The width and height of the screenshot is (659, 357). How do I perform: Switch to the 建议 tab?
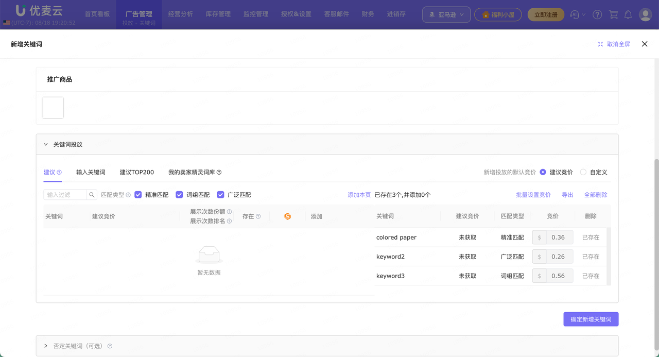49,172
